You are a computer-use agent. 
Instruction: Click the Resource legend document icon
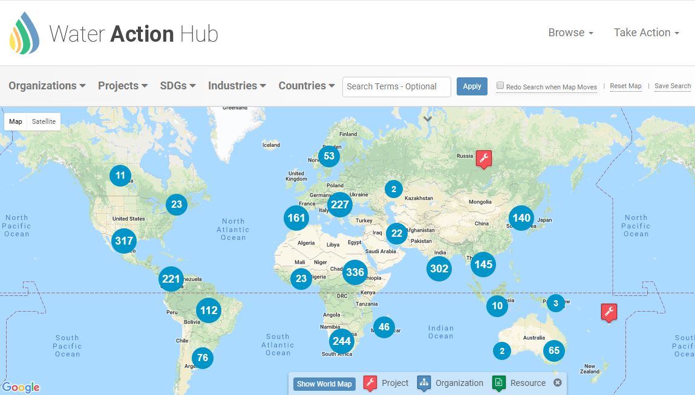pyautogui.click(x=498, y=383)
